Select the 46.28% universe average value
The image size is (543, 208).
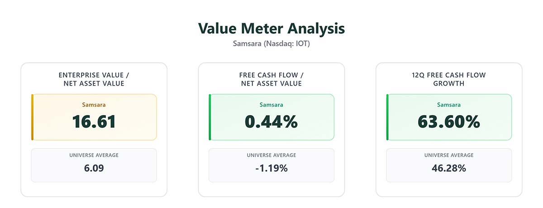click(x=449, y=169)
